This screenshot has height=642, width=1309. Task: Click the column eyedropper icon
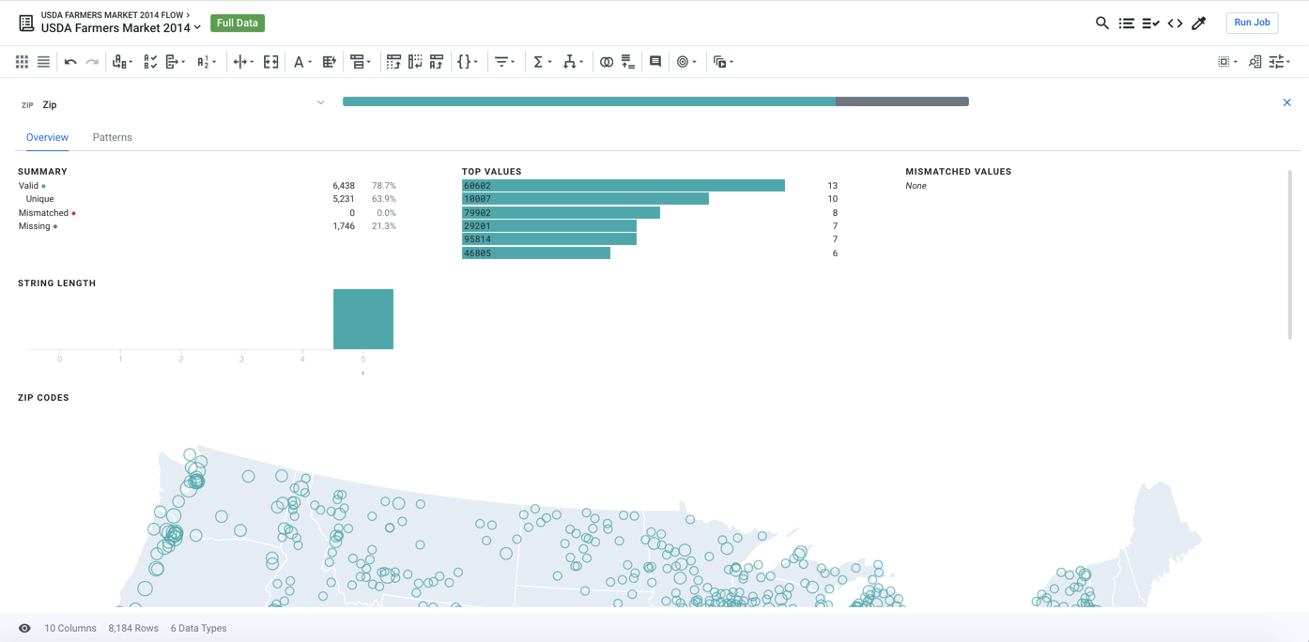coord(1199,23)
